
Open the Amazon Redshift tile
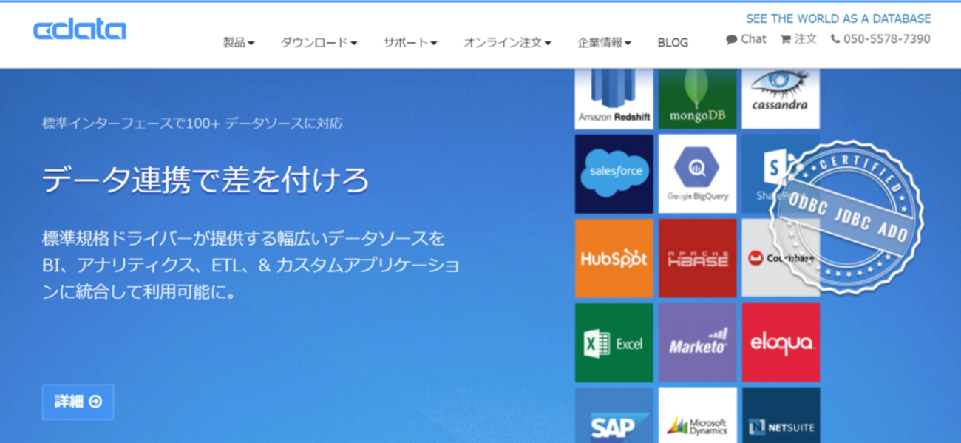tap(614, 99)
